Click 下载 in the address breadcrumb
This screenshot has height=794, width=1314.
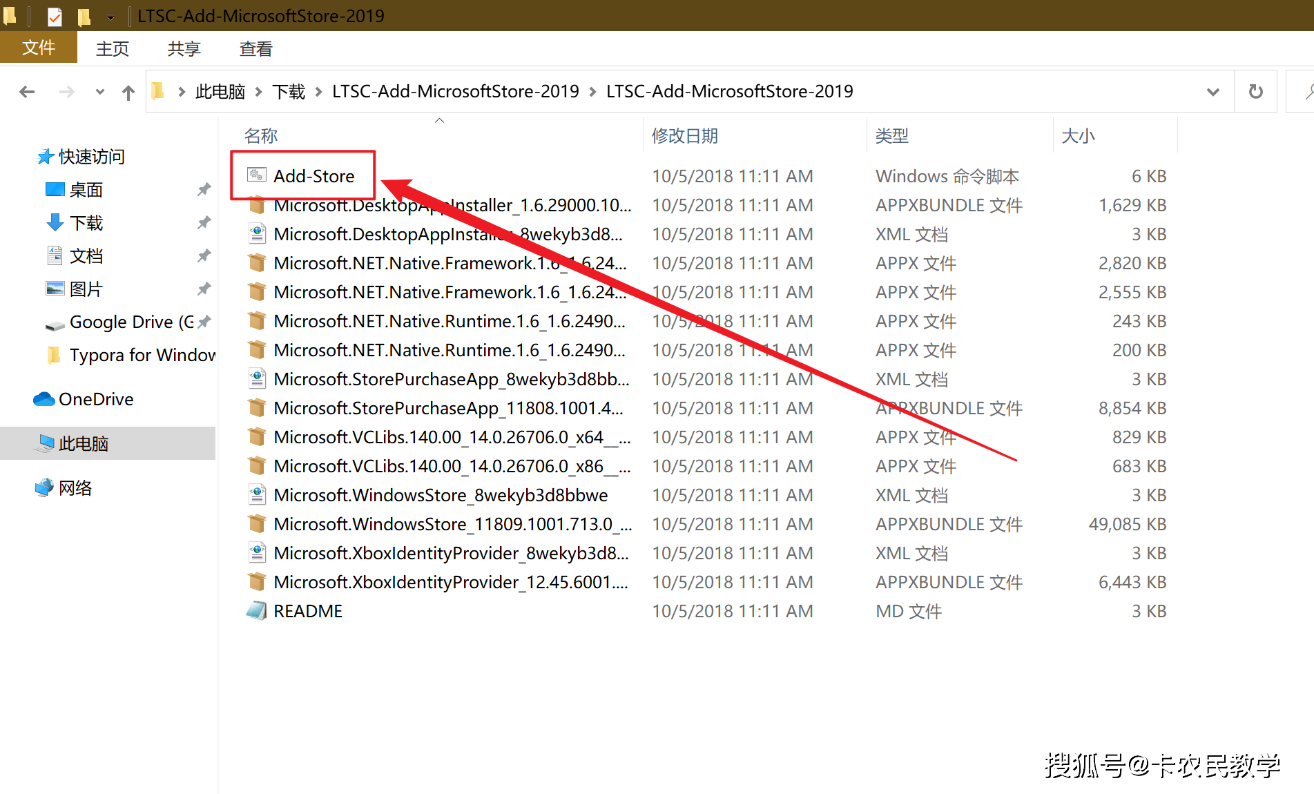click(289, 91)
